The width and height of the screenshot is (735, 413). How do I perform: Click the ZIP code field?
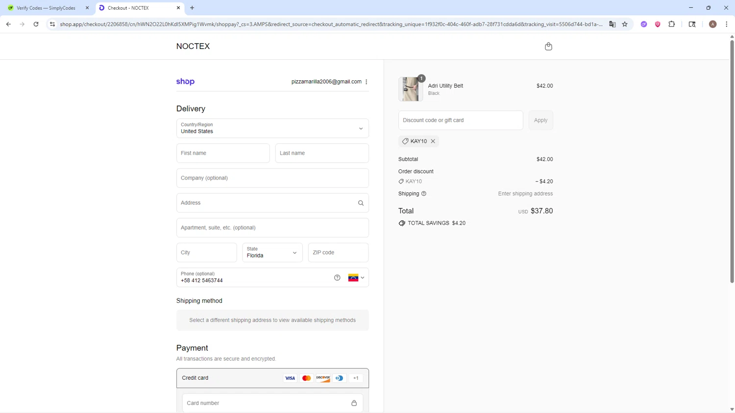tap(338, 252)
